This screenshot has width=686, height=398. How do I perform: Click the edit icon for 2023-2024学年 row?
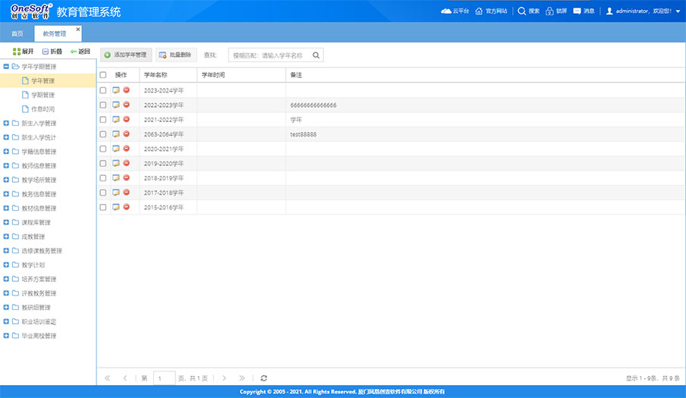(116, 90)
